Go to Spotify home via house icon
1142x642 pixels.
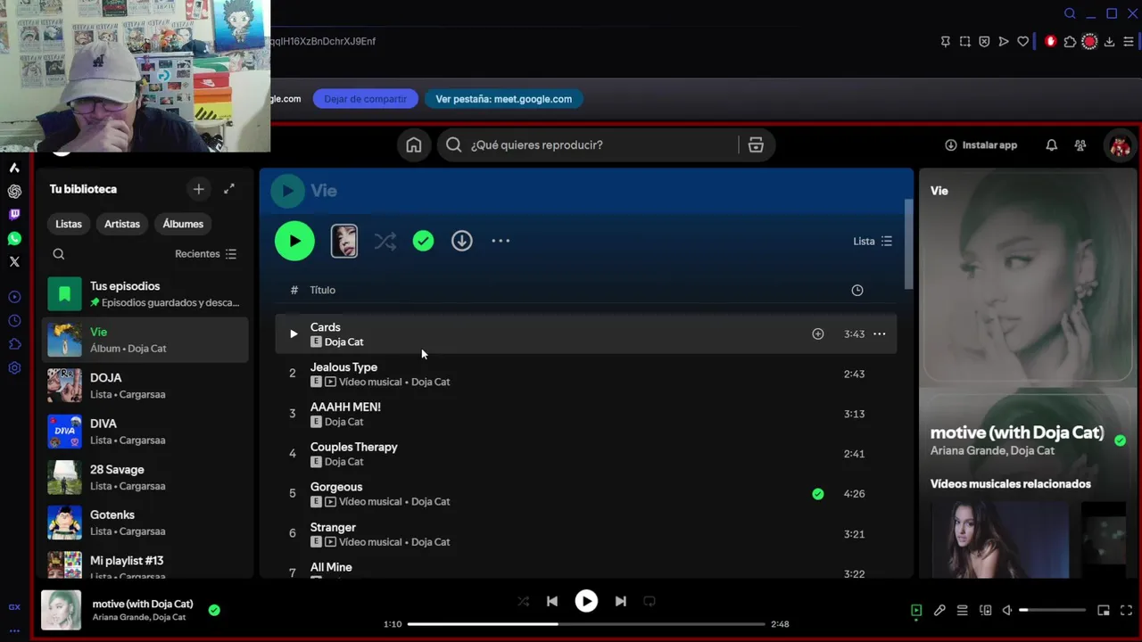[x=414, y=145]
